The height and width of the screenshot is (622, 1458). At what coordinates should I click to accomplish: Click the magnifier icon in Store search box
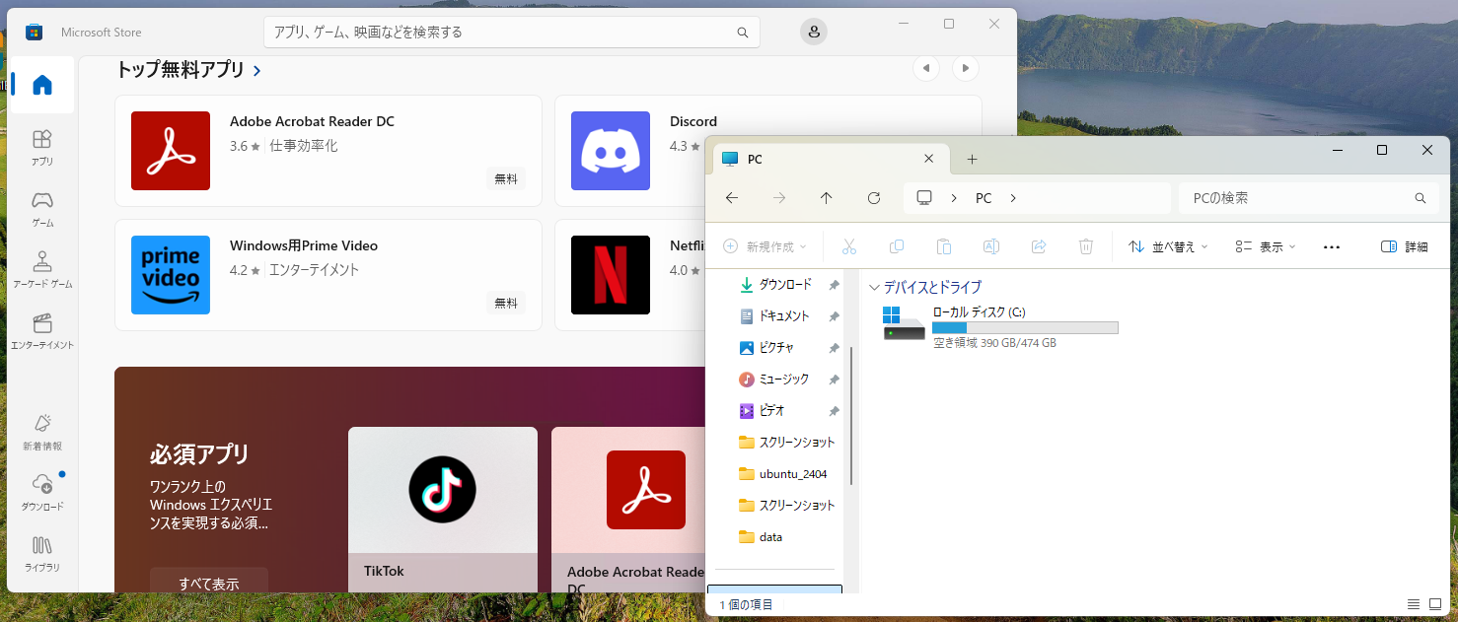(743, 33)
